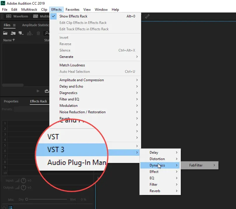Click the Output level knob
Image resolution: width=236 pixels, height=209 pixels.
point(23,187)
